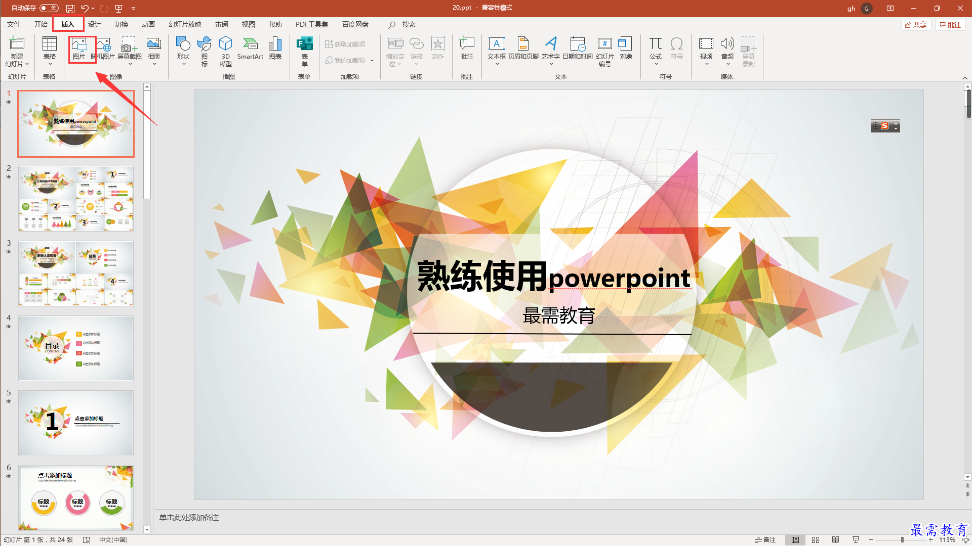Screen dimensions: 972x546
Task: Click the 表单 Forms icon
Action: pos(304,51)
